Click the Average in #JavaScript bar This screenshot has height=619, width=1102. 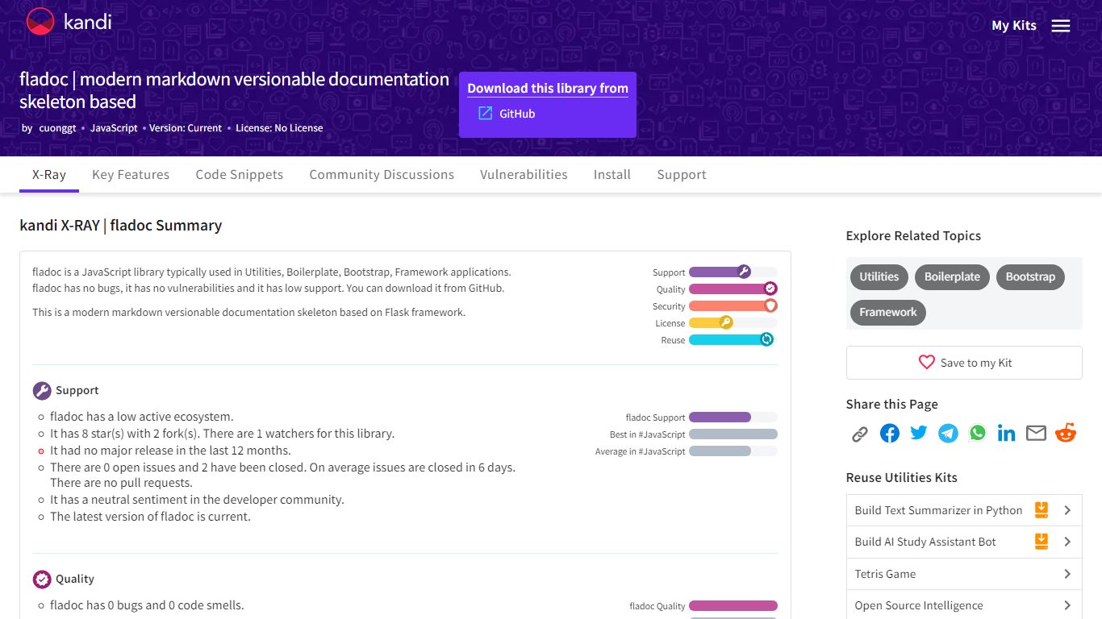click(x=733, y=451)
